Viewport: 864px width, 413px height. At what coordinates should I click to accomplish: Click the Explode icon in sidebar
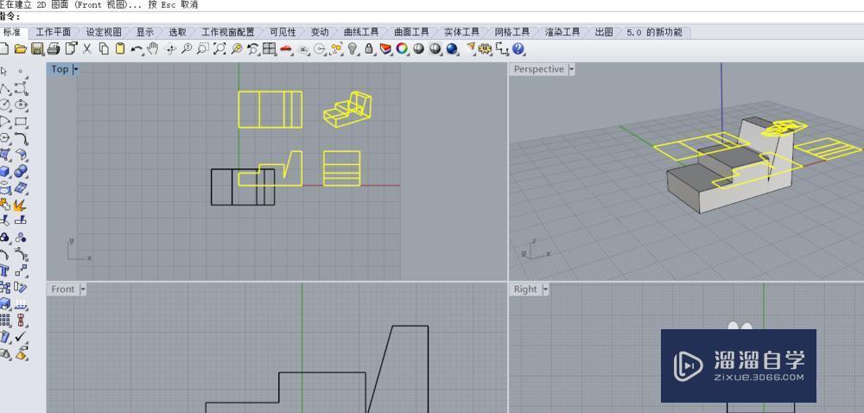[x=21, y=205]
